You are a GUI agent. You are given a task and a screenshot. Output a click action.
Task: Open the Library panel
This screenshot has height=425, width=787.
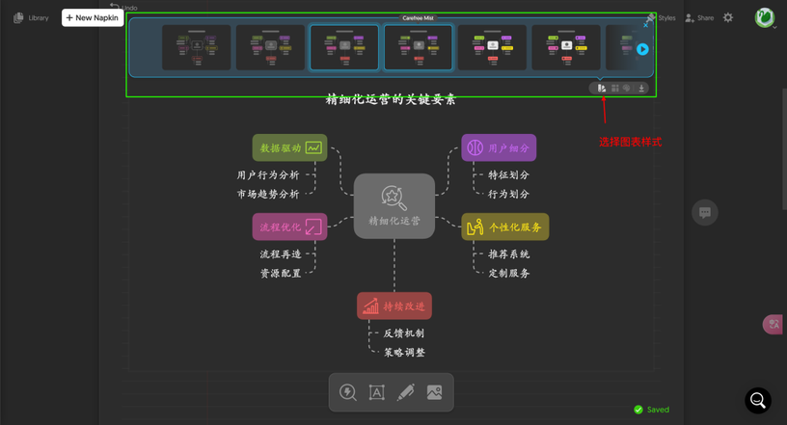click(x=31, y=18)
